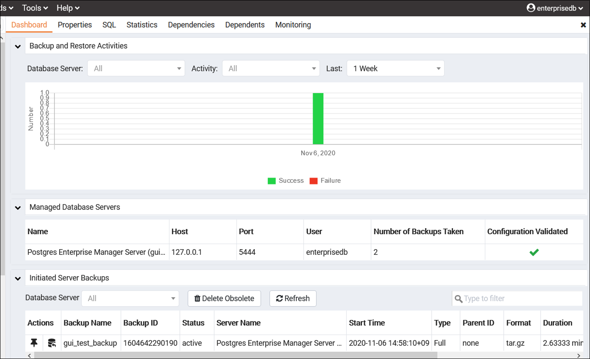This screenshot has width=590, height=359.
Task: Close the panel with the X icon
Action: (583, 25)
